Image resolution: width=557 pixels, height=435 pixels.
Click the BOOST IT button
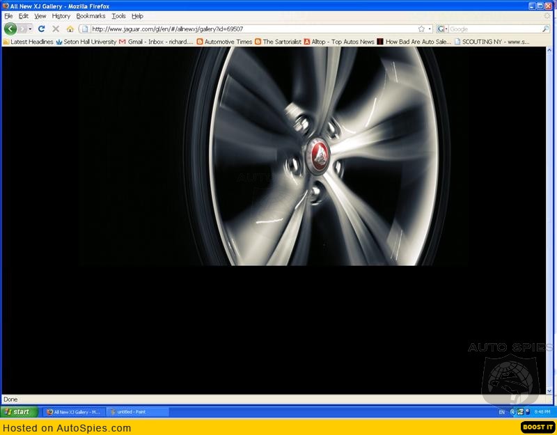tap(538, 427)
